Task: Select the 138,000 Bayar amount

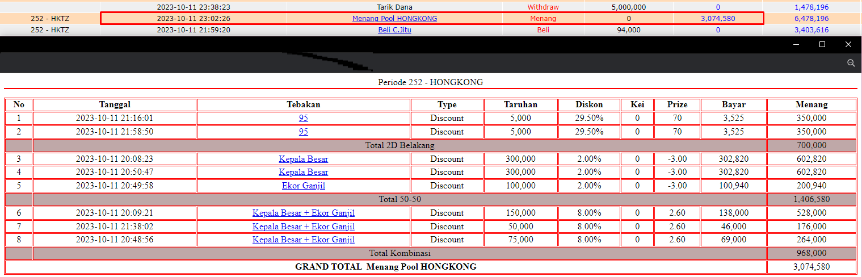Action: pyautogui.click(x=734, y=213)
